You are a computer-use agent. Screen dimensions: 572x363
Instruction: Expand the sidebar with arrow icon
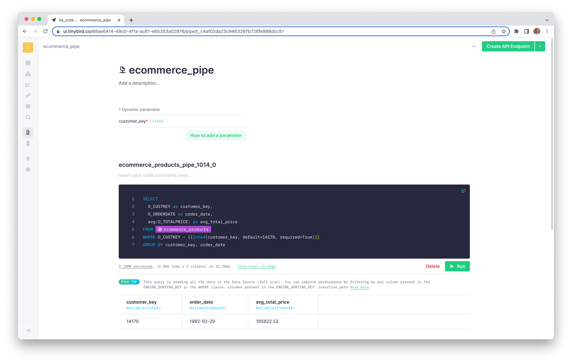coord(28,330)
